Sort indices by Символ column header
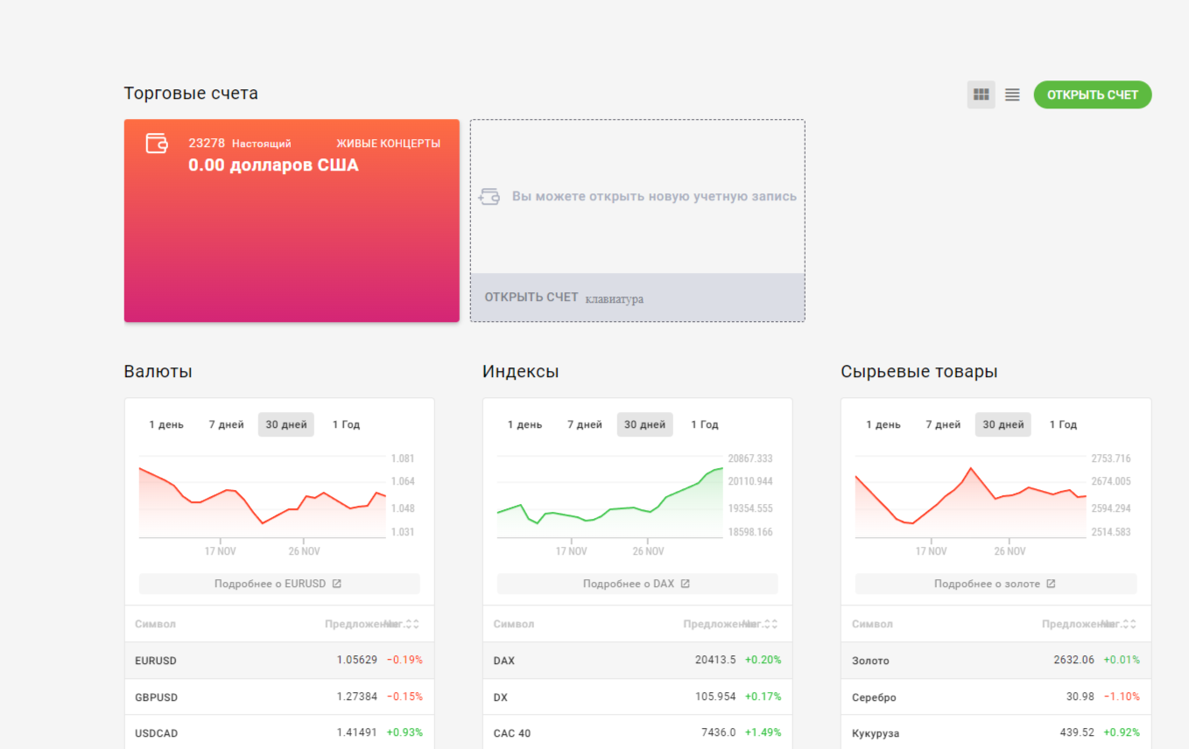 click(514, 624)
